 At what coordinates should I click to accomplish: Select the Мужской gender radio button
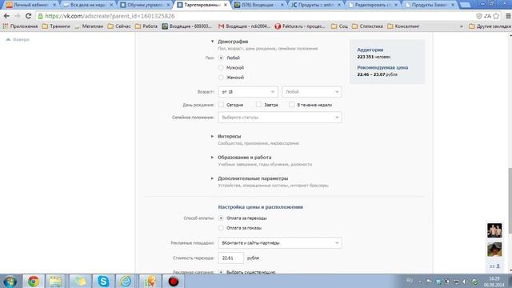(221, 67)
